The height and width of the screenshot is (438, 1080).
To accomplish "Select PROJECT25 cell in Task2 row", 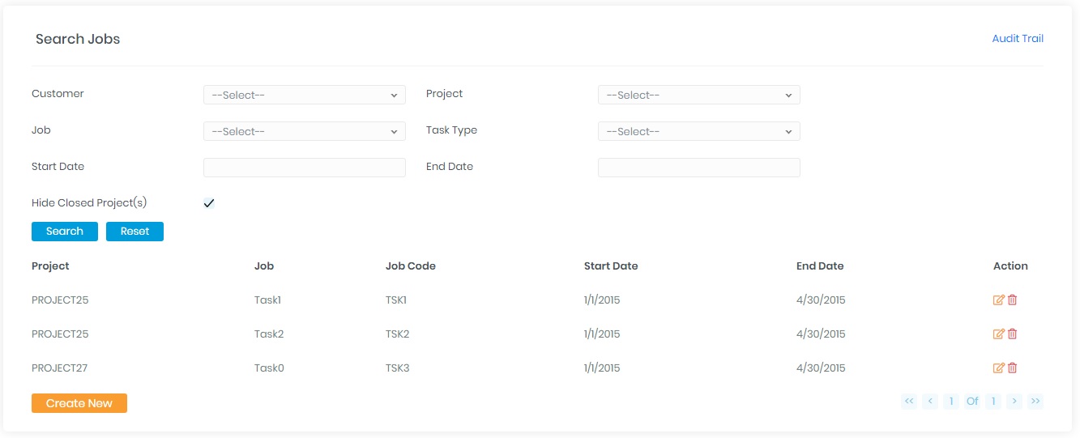I will click(x=60, y=334).
